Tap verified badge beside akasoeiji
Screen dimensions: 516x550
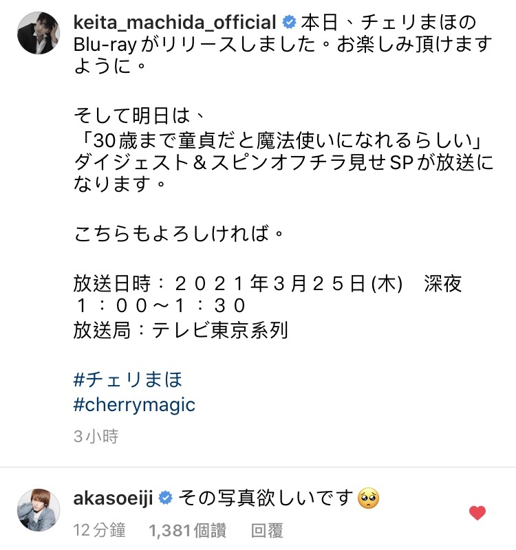[165, 498]
